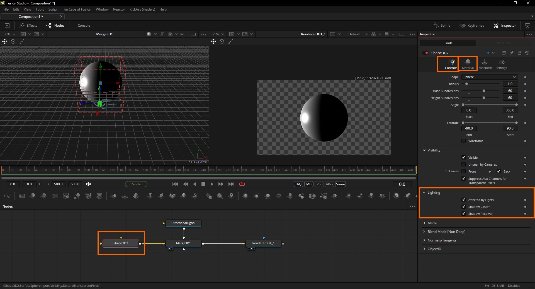
Task: Select the DirectionalLight1 node
Action: (183, 223)
